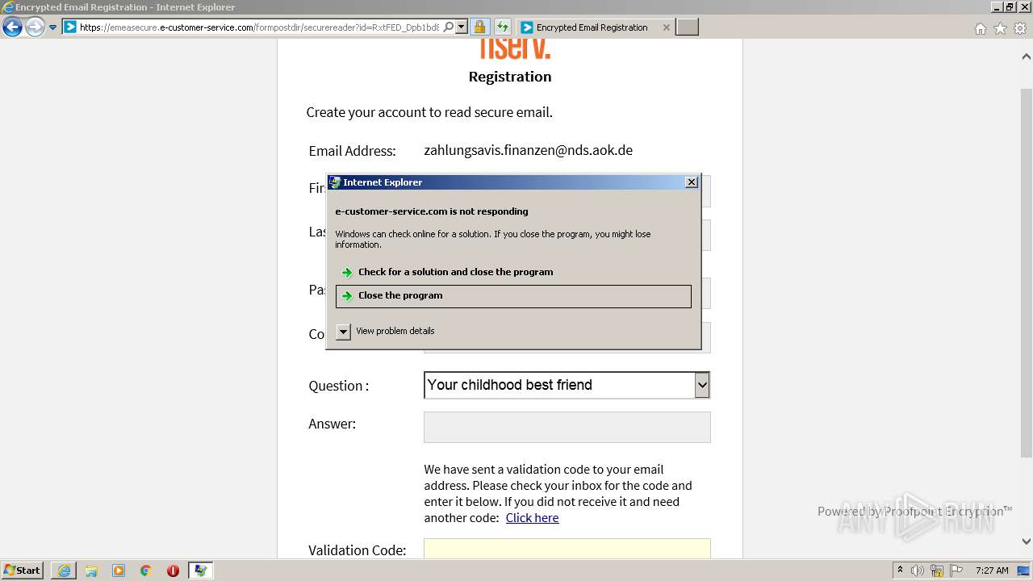The image size is (1033, 581).
Task: Click the Registration heading
Action: 510,77
